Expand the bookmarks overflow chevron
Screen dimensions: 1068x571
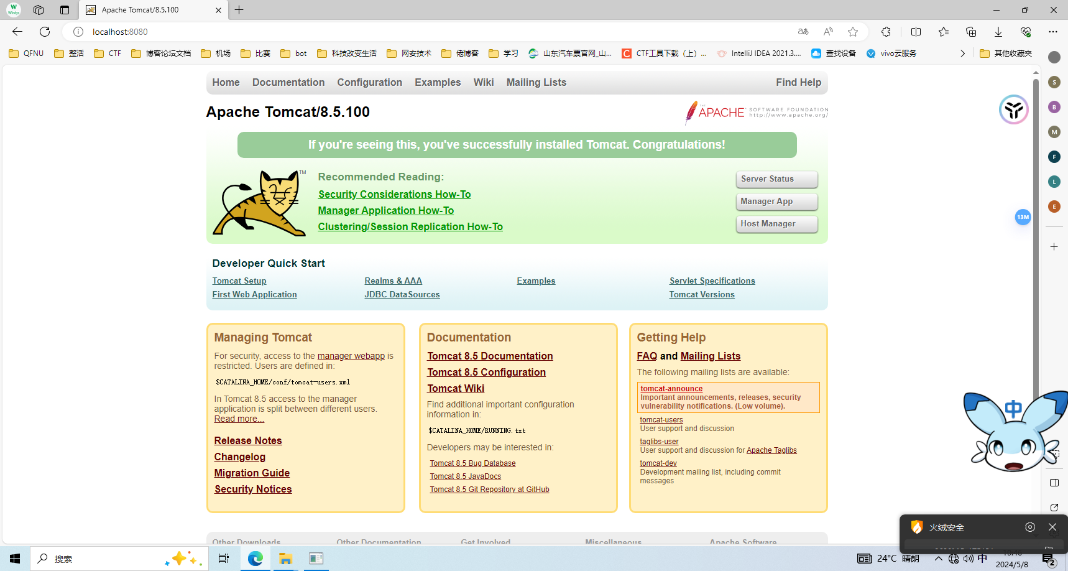pyautogui.click(x=962, y=53)
